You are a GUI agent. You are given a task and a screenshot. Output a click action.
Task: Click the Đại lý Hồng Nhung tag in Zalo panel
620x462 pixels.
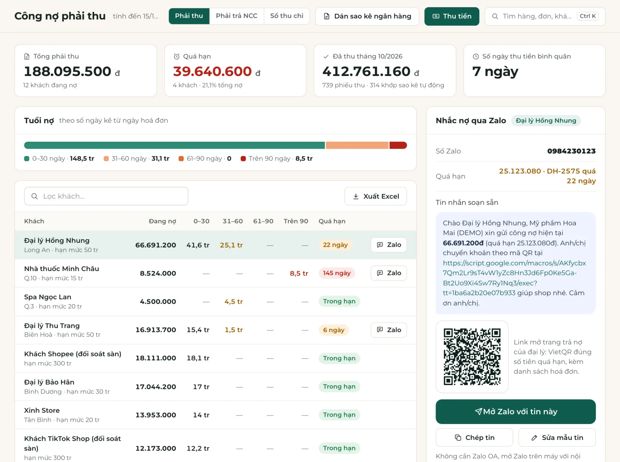546,121
